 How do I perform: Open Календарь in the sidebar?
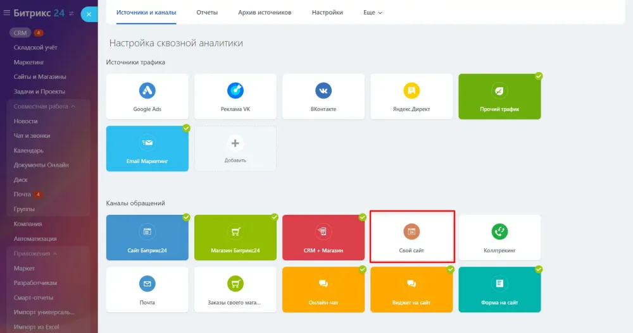[28, 150]
